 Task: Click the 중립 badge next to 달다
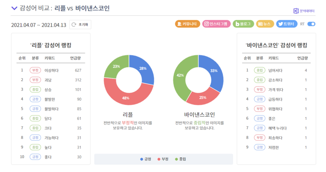[x=35, y=118]
